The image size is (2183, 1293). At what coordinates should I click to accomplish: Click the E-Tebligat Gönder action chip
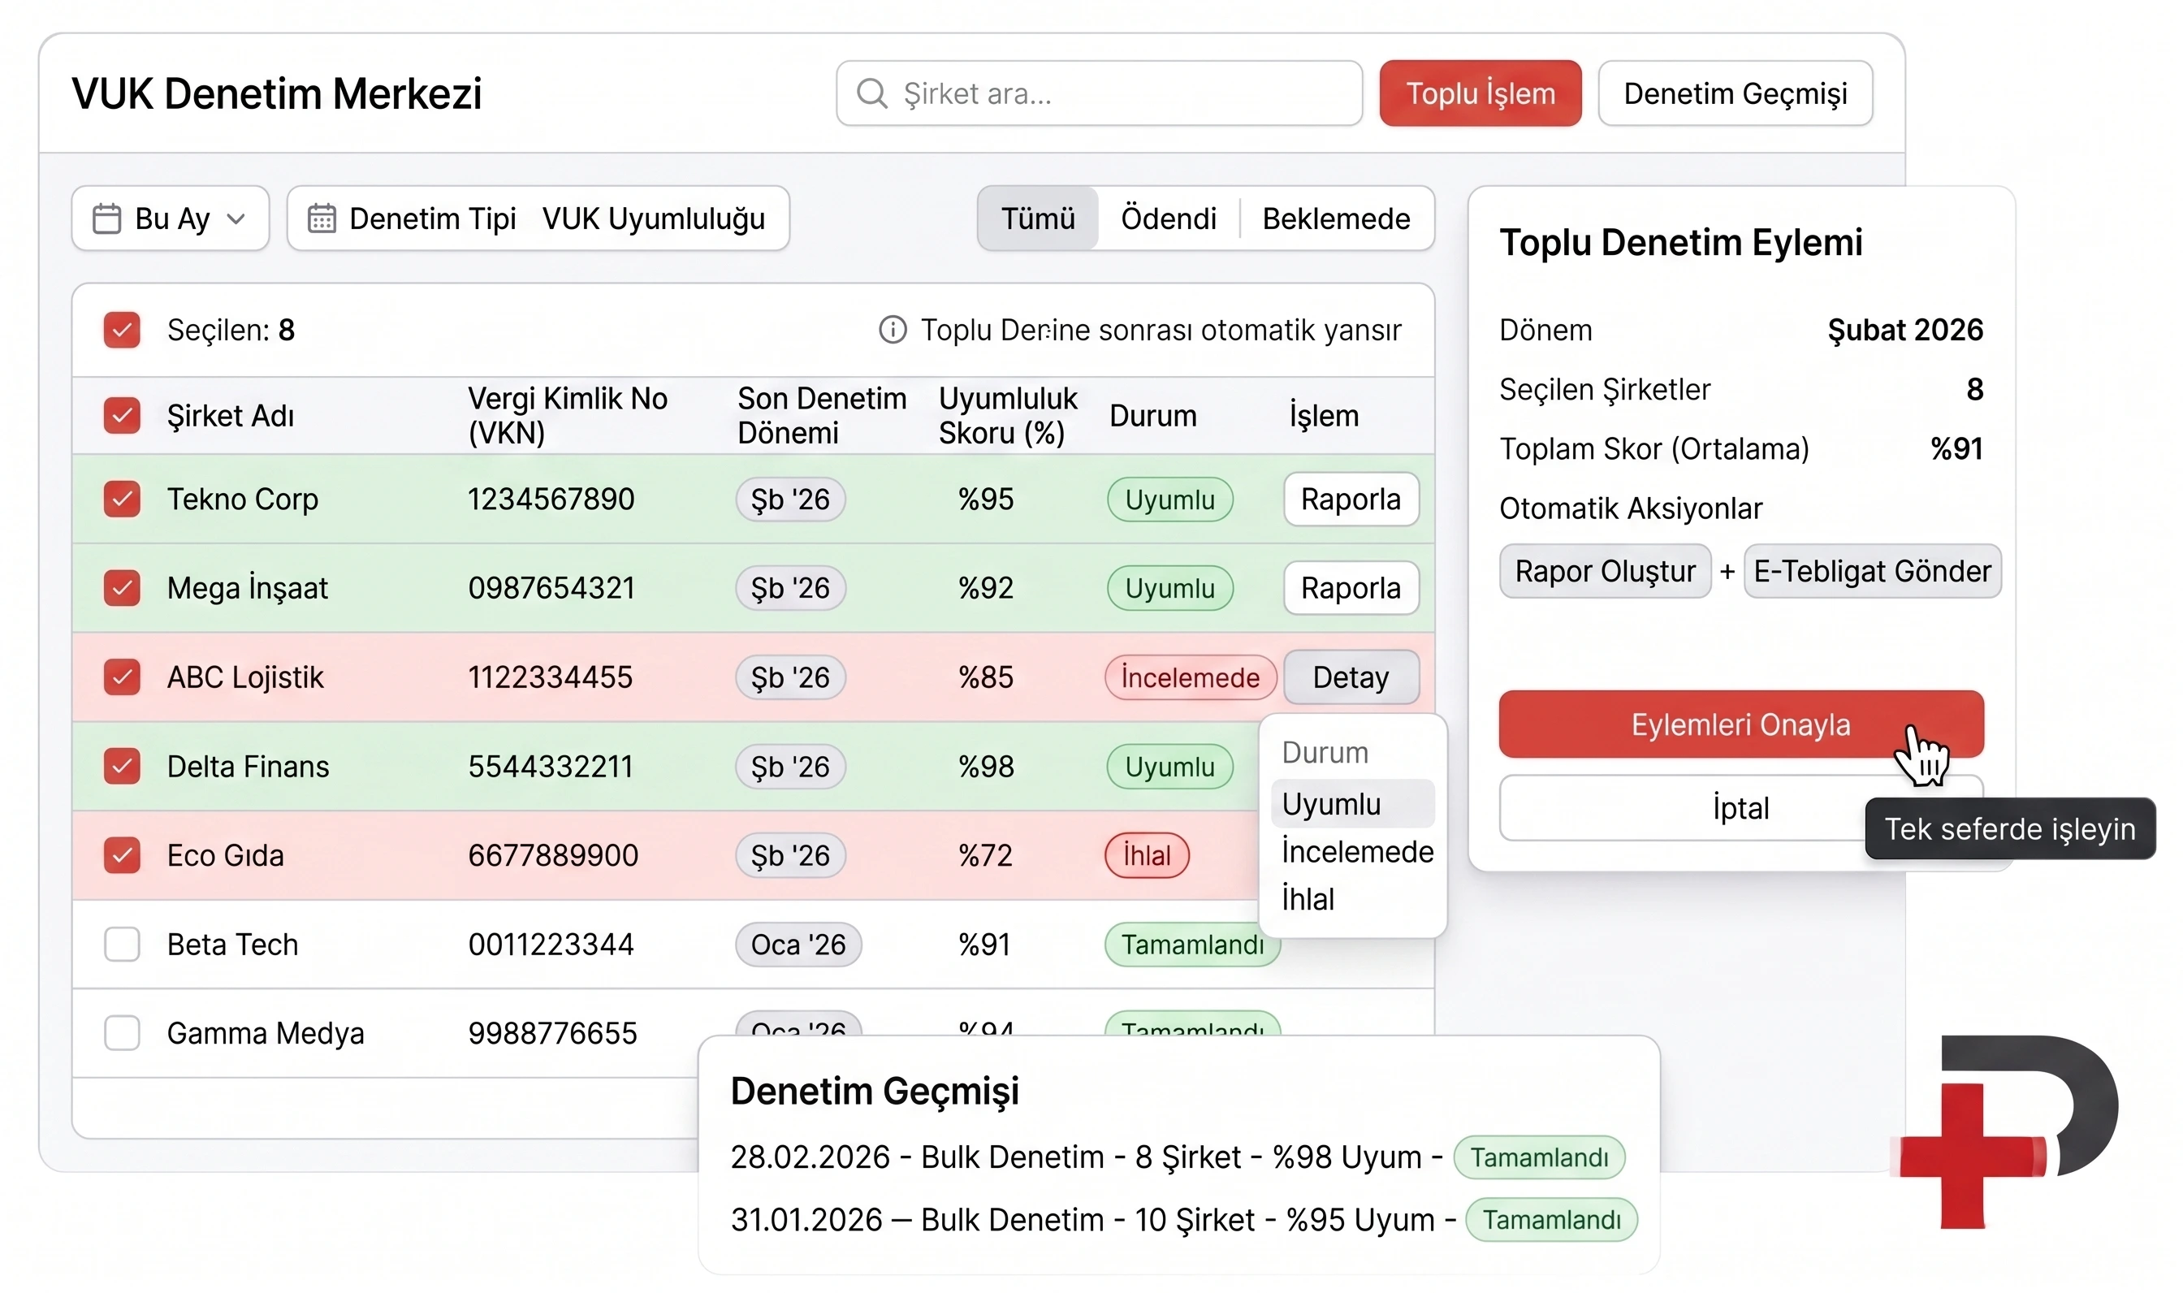(1872, 571)
